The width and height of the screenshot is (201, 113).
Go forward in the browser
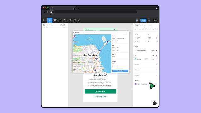(x=47, y=12)
